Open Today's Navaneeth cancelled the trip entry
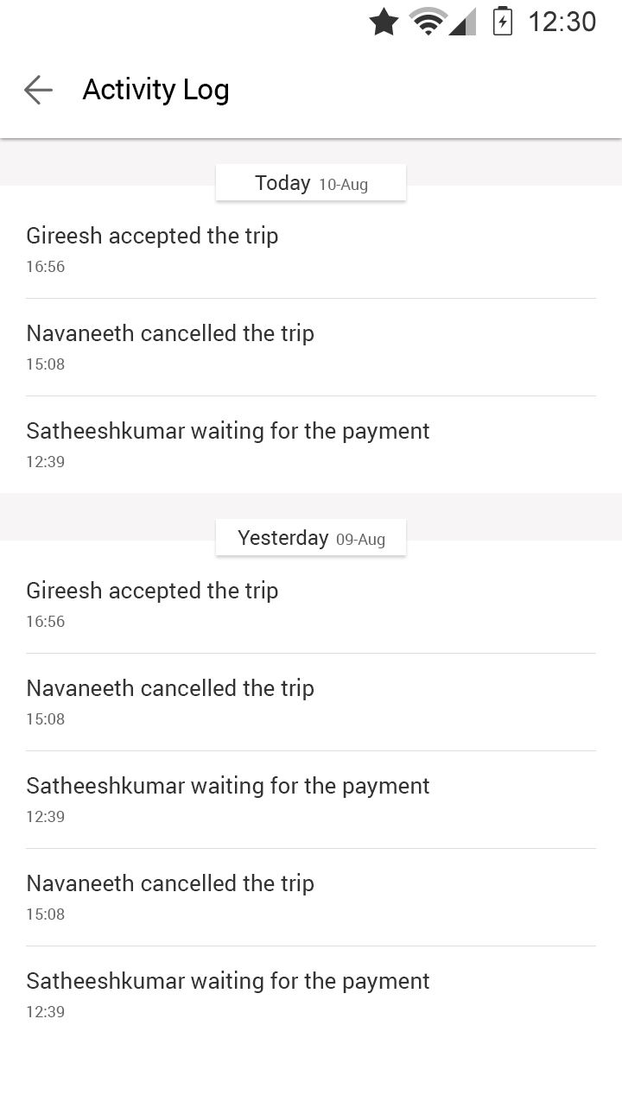This screenshot has width=622, height=1101. [x=311, y=347]
